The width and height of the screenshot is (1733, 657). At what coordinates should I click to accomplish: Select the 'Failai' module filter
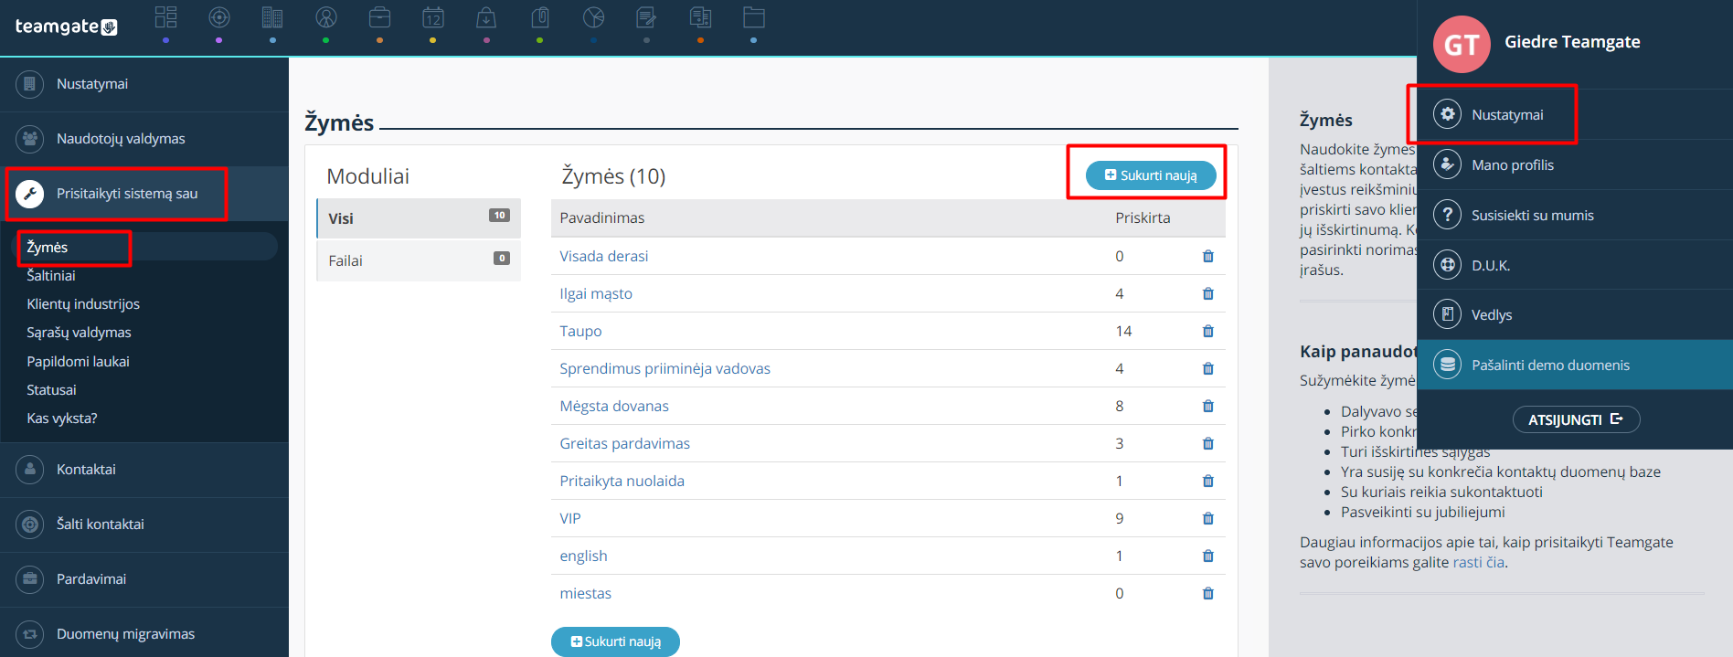click(x=419, y=260)
